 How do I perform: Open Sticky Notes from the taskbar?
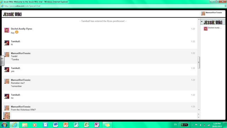[107, 125]
